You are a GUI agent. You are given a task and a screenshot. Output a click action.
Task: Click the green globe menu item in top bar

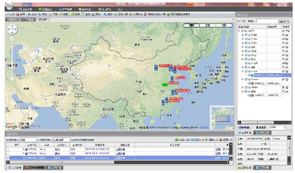point(40,9)
